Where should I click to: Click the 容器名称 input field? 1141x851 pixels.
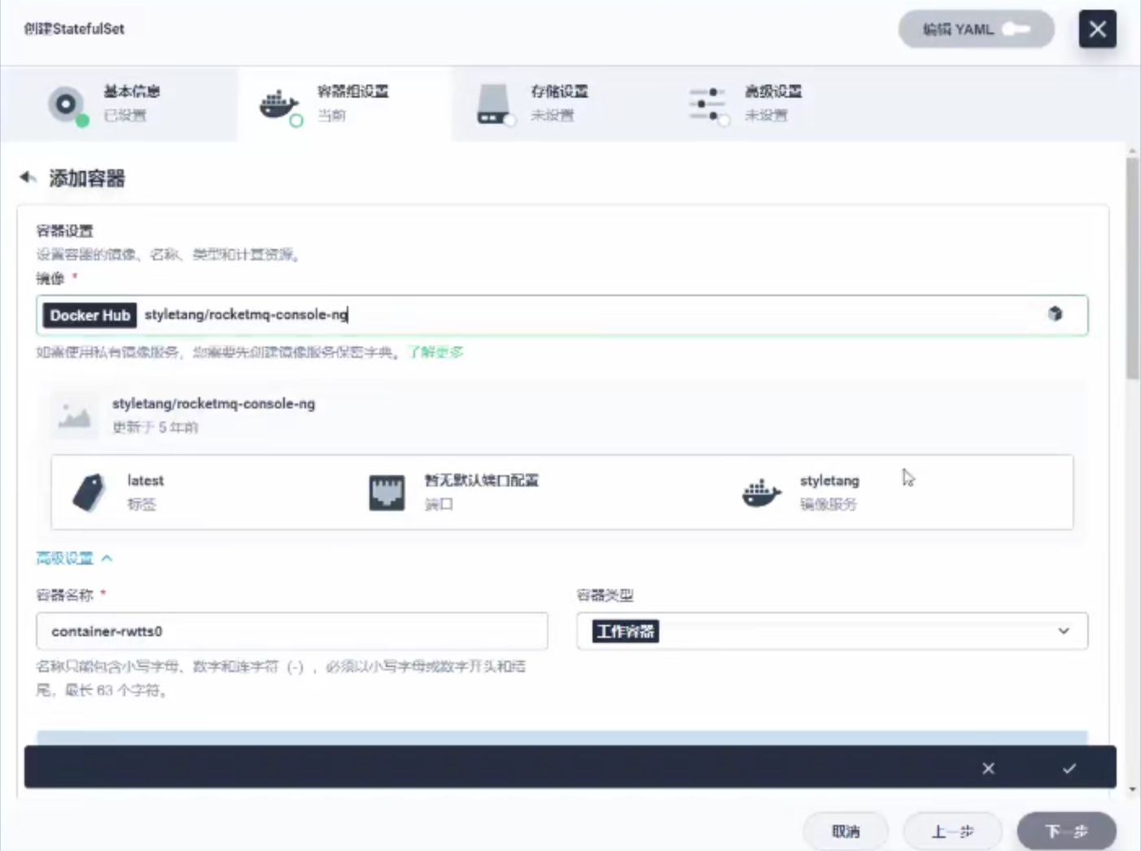click(291, 631)
